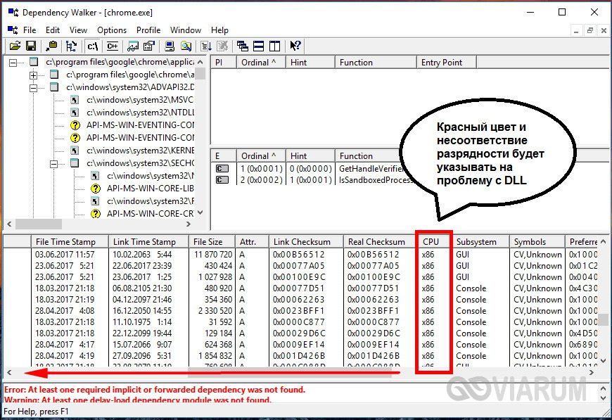Toggle Auto Expand tree icon
This screenshot has height=420, width=612.
(70, 46)
